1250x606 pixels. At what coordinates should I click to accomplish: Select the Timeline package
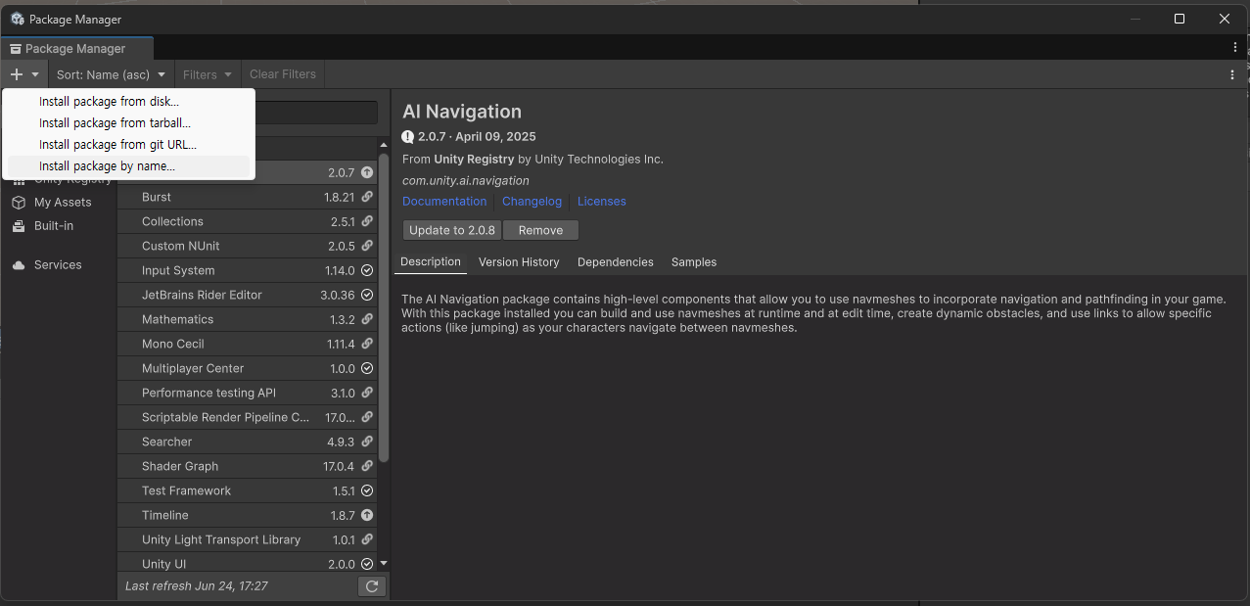(246, 515)
